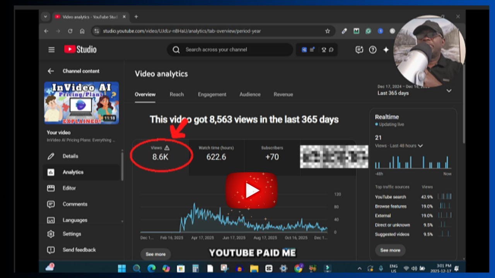Click See more in Realtime panel
The image size is (495, 278).
390,250
